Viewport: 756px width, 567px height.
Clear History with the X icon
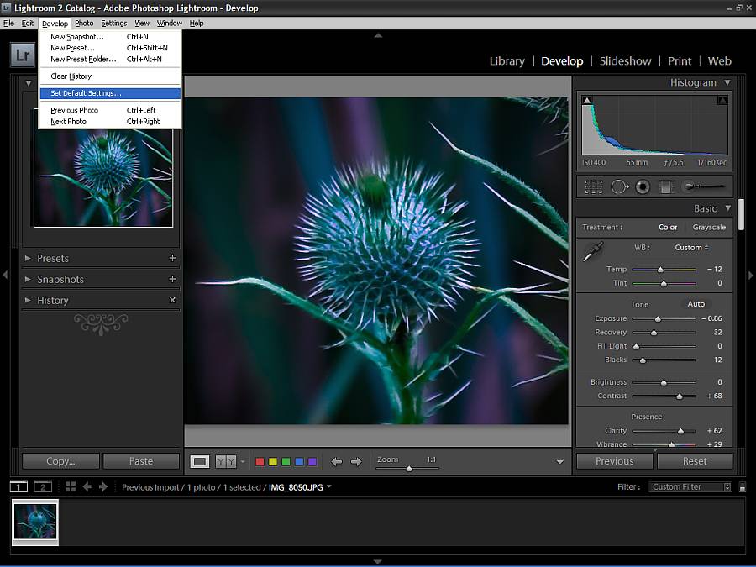click(x=172, y=300)
